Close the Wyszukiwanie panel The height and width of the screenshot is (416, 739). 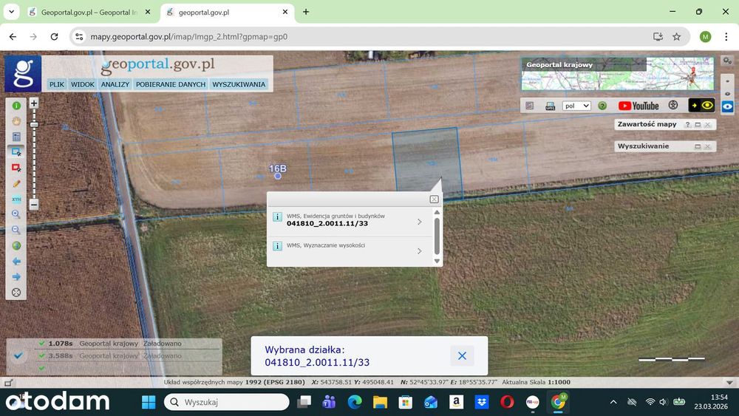[707, 146]
